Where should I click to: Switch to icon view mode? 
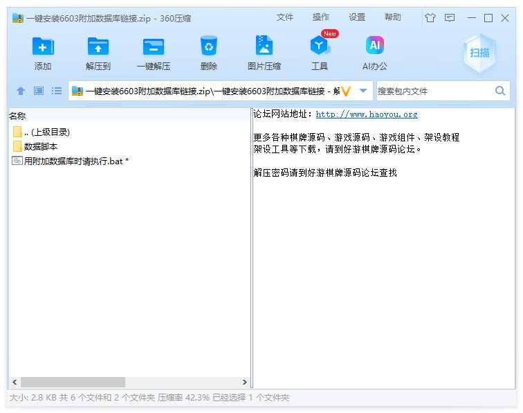pos(39,91)
